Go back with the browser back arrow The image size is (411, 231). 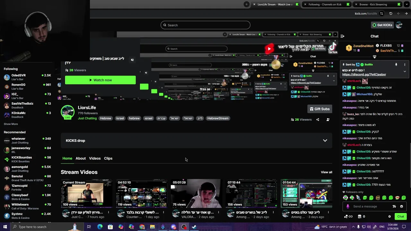click(x=398, y=13)
